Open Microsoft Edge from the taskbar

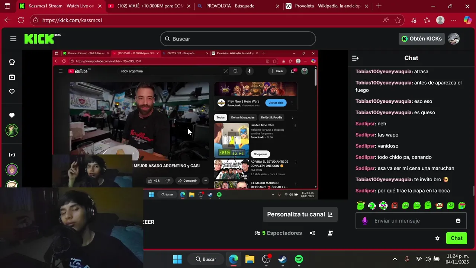pyautogui.click(x=234, y=259)
